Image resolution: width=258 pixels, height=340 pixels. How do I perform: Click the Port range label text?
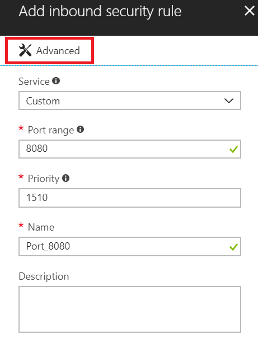(51, 130)
